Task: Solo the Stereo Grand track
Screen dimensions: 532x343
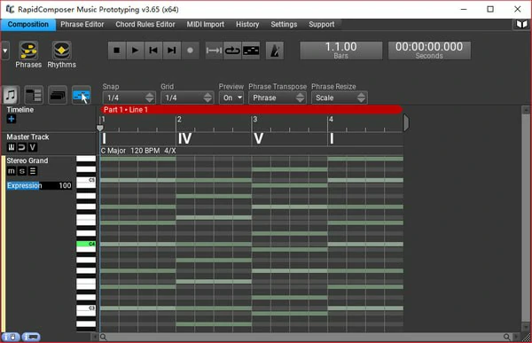Action: click(21, 171)
